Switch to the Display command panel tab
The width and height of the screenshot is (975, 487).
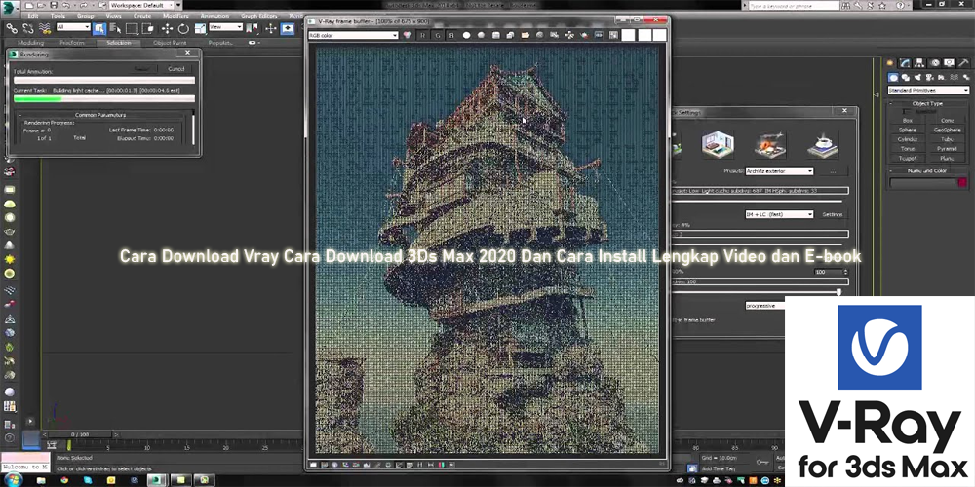(x=949, y=62)
